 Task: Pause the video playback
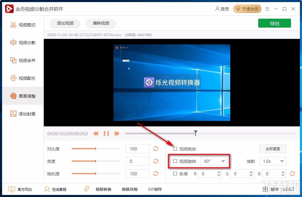click(x=106, y=134)
